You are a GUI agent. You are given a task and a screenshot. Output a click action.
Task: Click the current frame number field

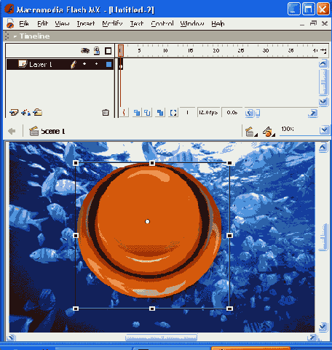click(x=187, y=113)
